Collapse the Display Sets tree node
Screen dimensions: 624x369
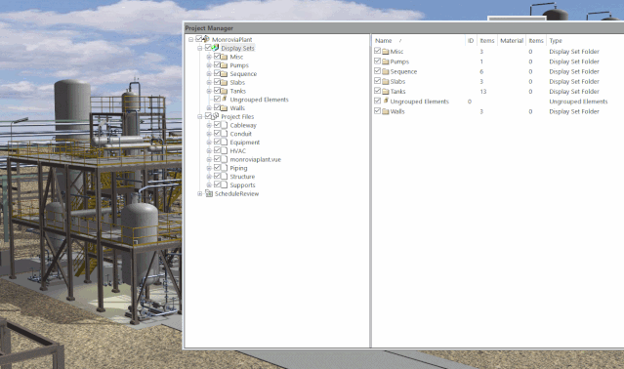click(x=200, y=48)
